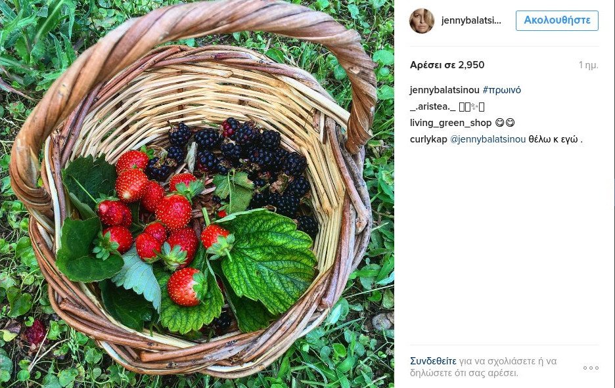Viewport: 615px width, 388px height.
Task: Click the Συνδεθείτε login link
Action: (x=433, y=361)
